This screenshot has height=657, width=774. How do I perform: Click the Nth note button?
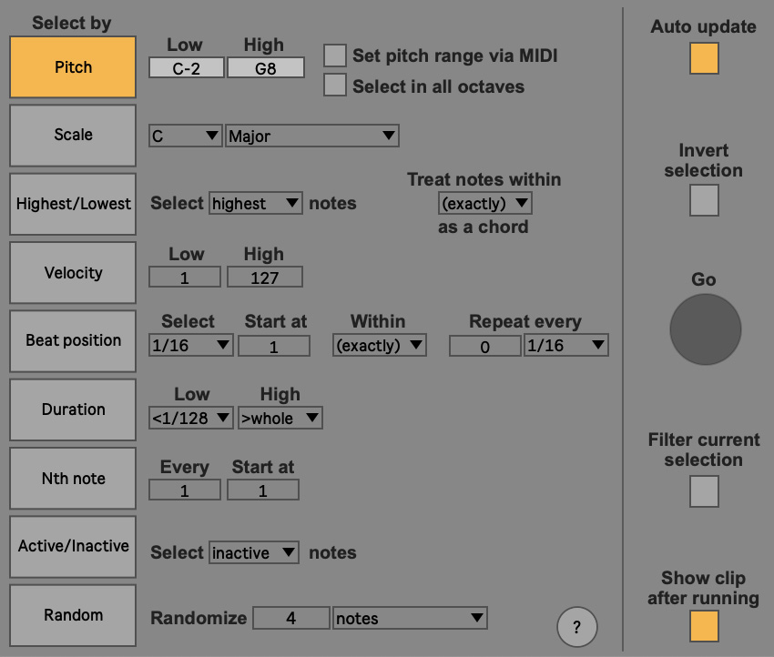[x=73, y=479]
